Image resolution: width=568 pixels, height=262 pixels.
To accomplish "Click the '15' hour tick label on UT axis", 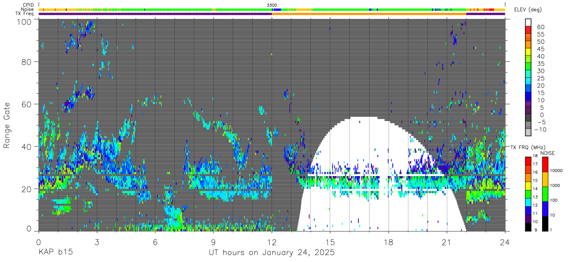I will [330, 242].
